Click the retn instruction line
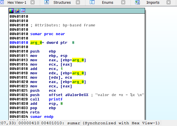Screen dimensions: 177x126 35,112
